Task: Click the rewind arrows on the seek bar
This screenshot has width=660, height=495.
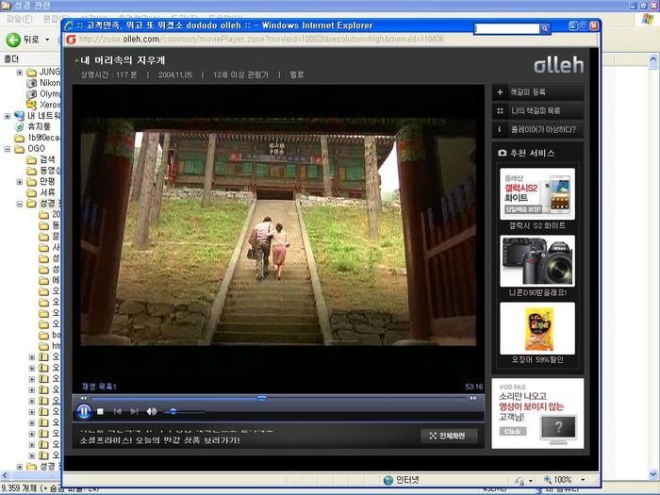Action: pos(83,398)
